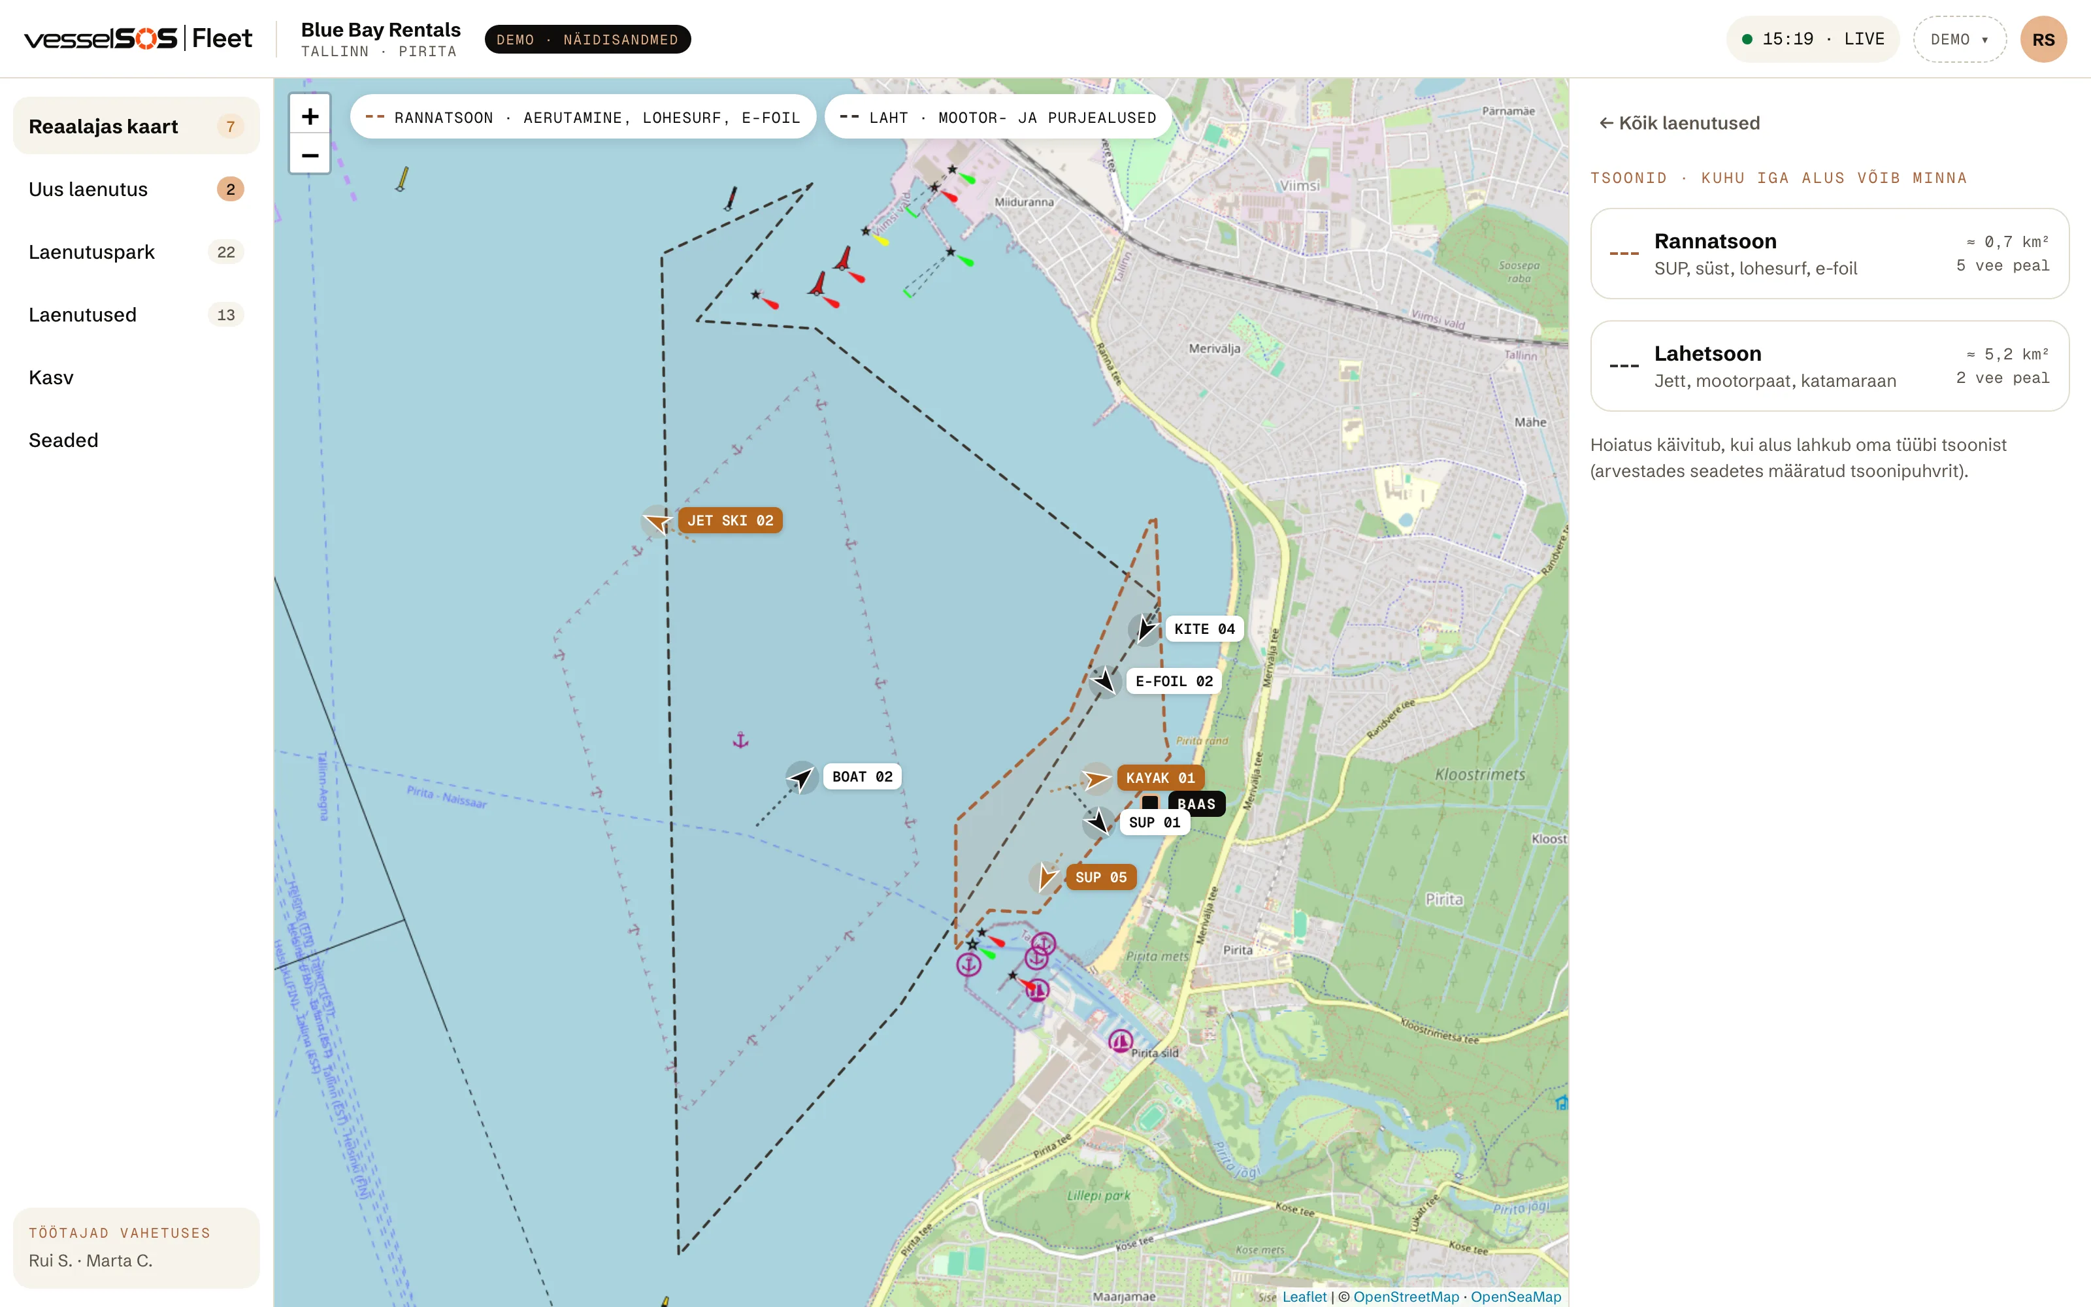2091x1307 pixels.
Task: Go to Laenutused section
Action: click(137, 314)
